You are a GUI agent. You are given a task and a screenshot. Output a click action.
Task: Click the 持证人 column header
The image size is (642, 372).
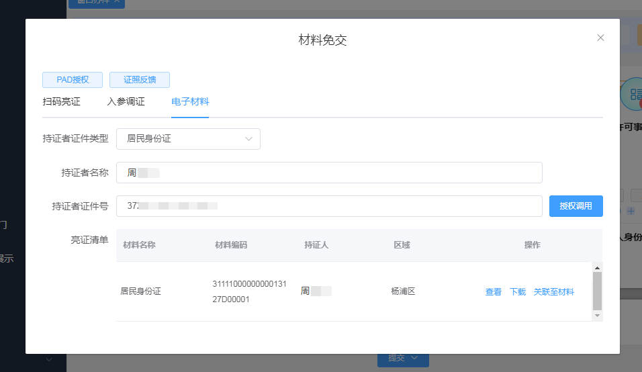point(316,244)
